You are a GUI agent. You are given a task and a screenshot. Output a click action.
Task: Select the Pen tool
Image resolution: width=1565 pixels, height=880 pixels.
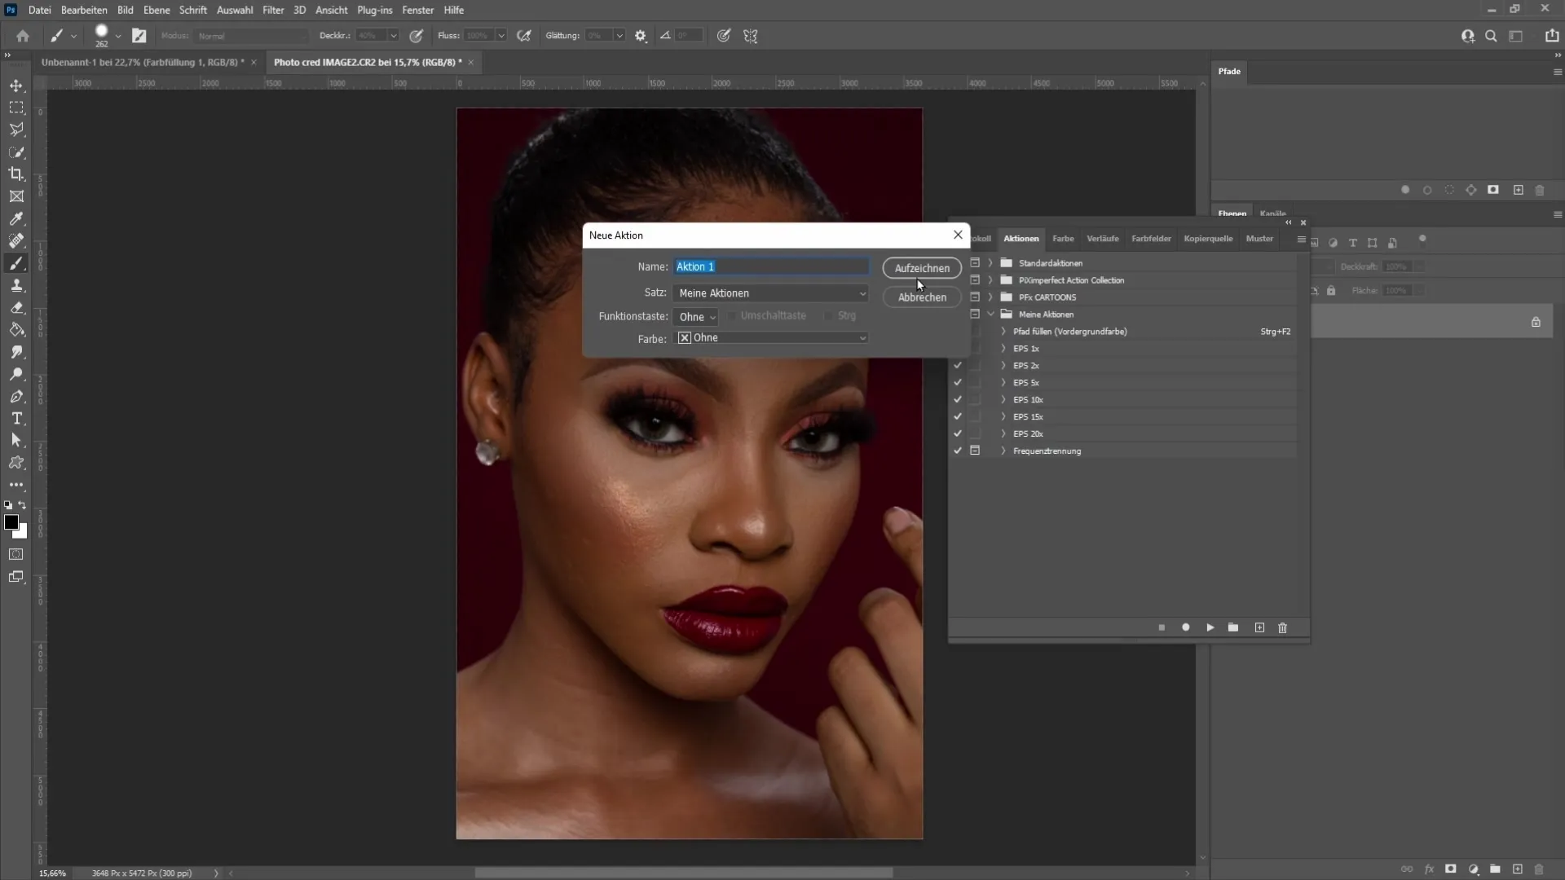tap(16, 397)
